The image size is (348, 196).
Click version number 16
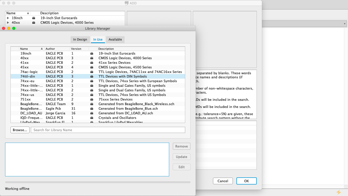(x=73, y=113)
